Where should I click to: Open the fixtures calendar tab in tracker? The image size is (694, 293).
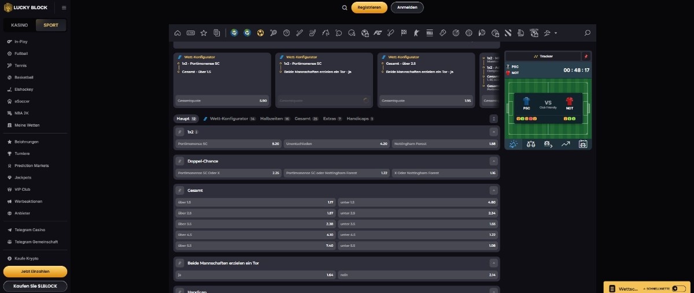583,144
